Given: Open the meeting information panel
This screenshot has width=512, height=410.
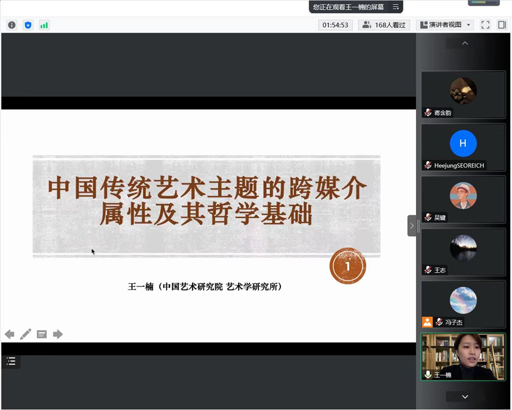Looking at the screenshot, I should (x=11, y=25).
